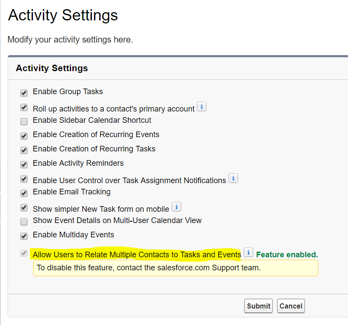Click info icon next to Task Assignment Notifications
Image resolution: width=348 pixels, height=325 pixels.
tap(233, 178)
